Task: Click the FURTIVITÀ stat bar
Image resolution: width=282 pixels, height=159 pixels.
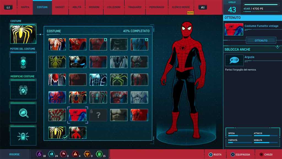Action: click(240, 143)
